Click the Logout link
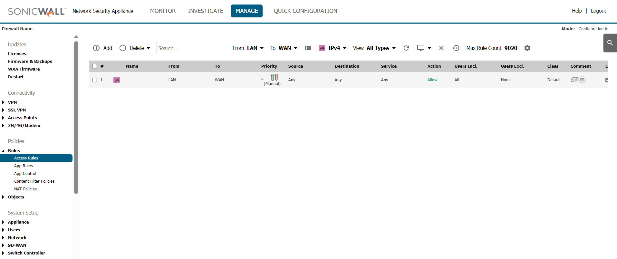 coord(598,11)
